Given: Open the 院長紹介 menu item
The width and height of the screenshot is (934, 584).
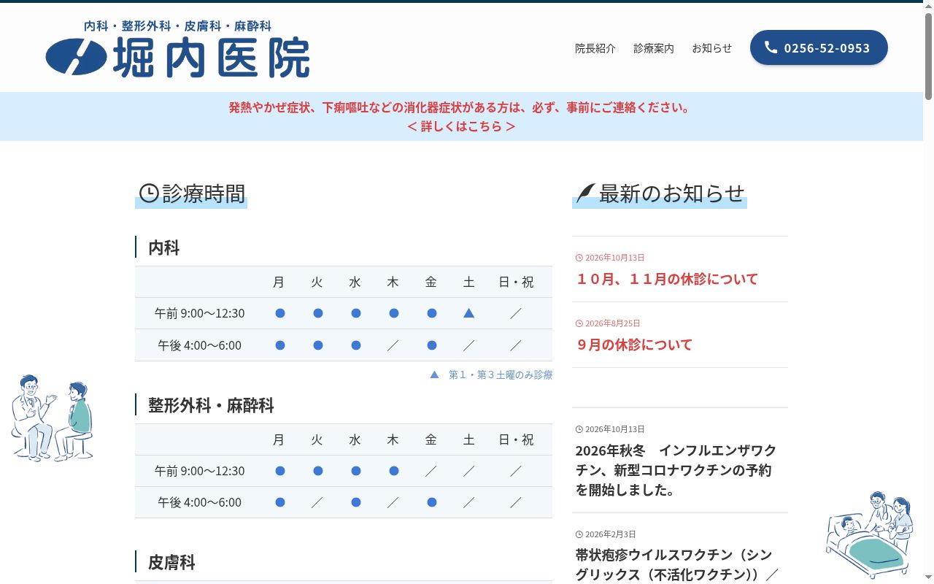Looking at the screenshot, I should coord(595,48).
